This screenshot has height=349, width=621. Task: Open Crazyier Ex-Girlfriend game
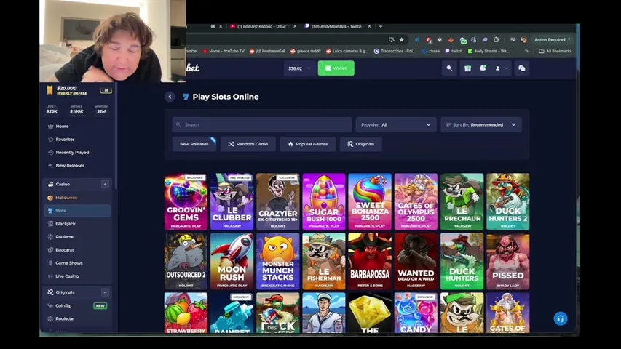(277, 201)
